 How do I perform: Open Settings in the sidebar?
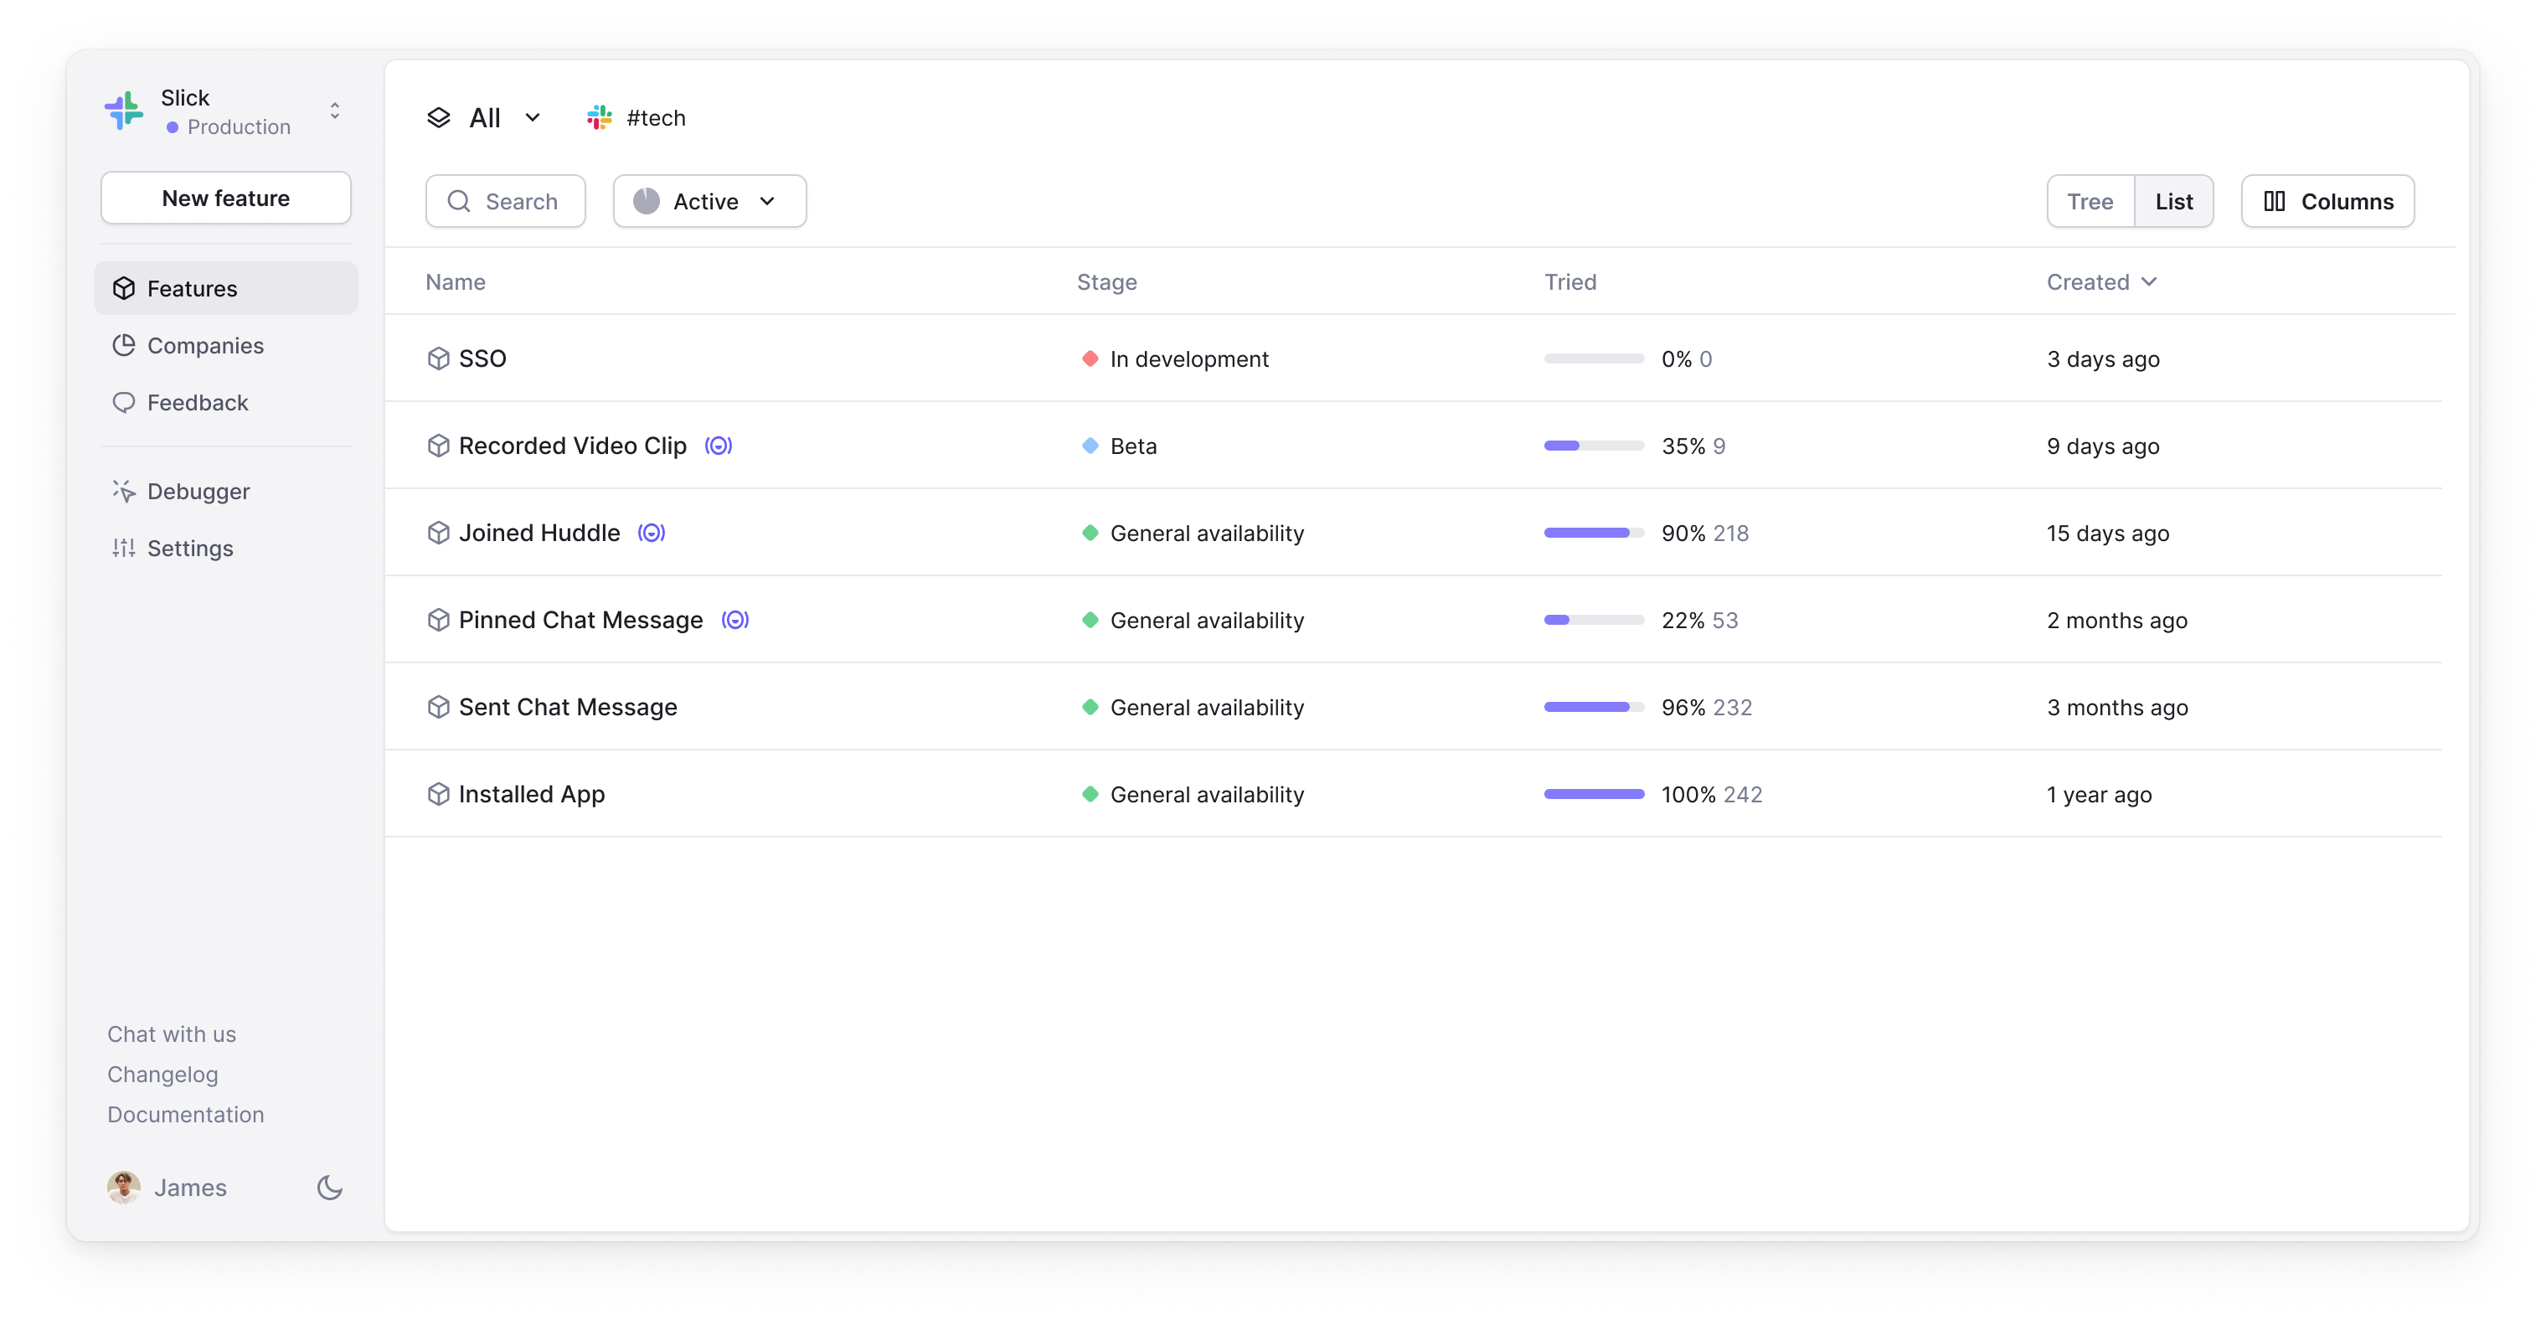[x=225, y=549]
